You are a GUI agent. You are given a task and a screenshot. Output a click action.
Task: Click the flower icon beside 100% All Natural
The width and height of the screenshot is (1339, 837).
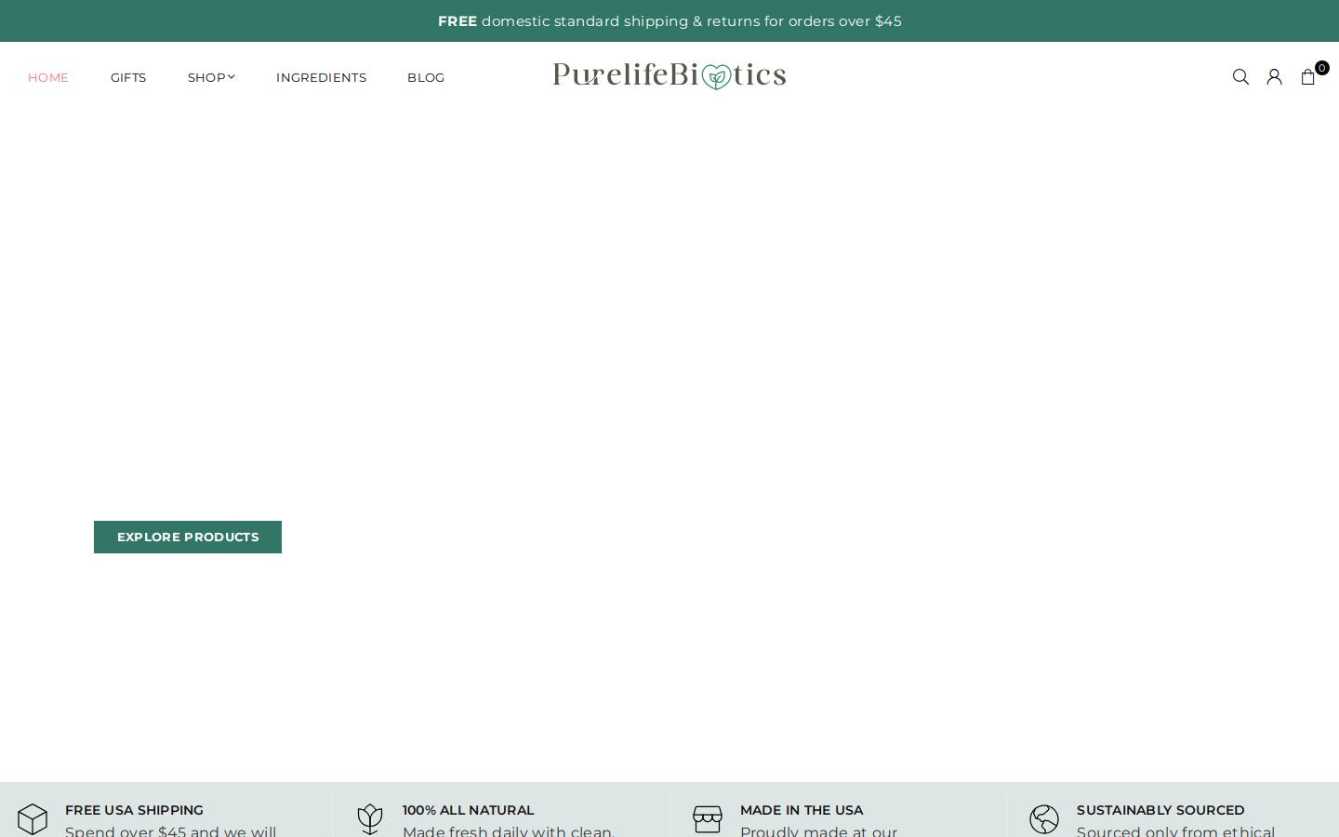tap(370, 819)
